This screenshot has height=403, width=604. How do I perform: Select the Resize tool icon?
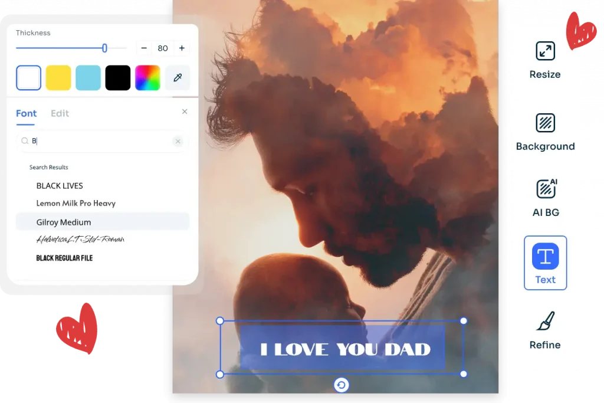tap(545, 51)
